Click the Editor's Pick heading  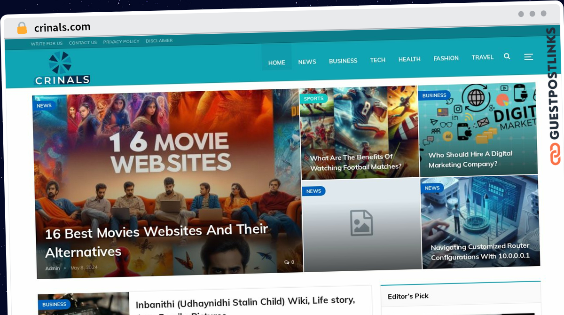(x=408, y=296)
